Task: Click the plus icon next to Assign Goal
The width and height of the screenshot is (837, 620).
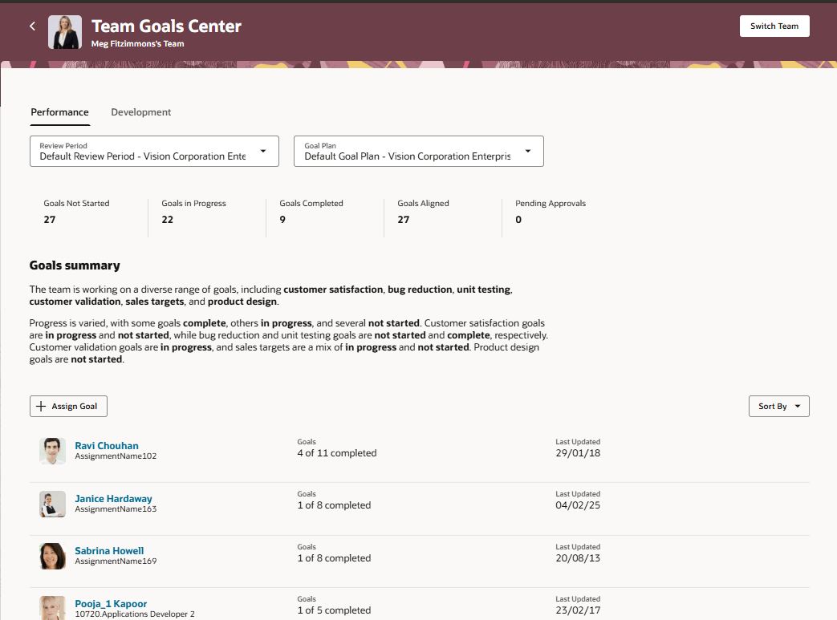Action: (x=41, y=406)
